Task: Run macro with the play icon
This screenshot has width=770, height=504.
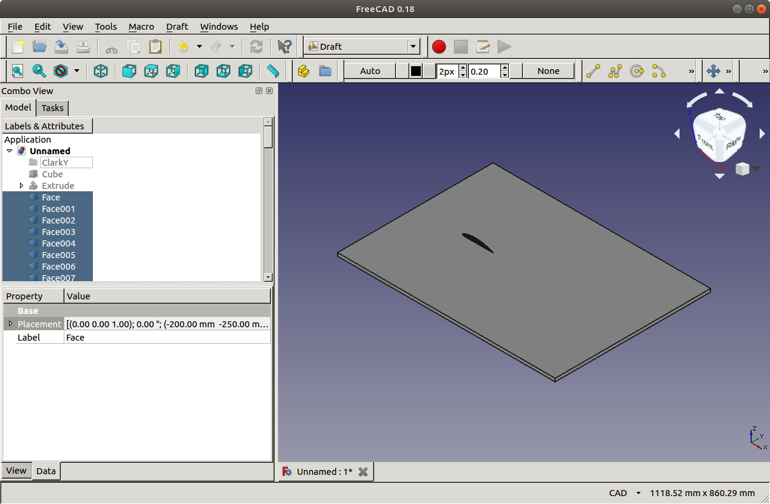Action: tap(504, 47)
